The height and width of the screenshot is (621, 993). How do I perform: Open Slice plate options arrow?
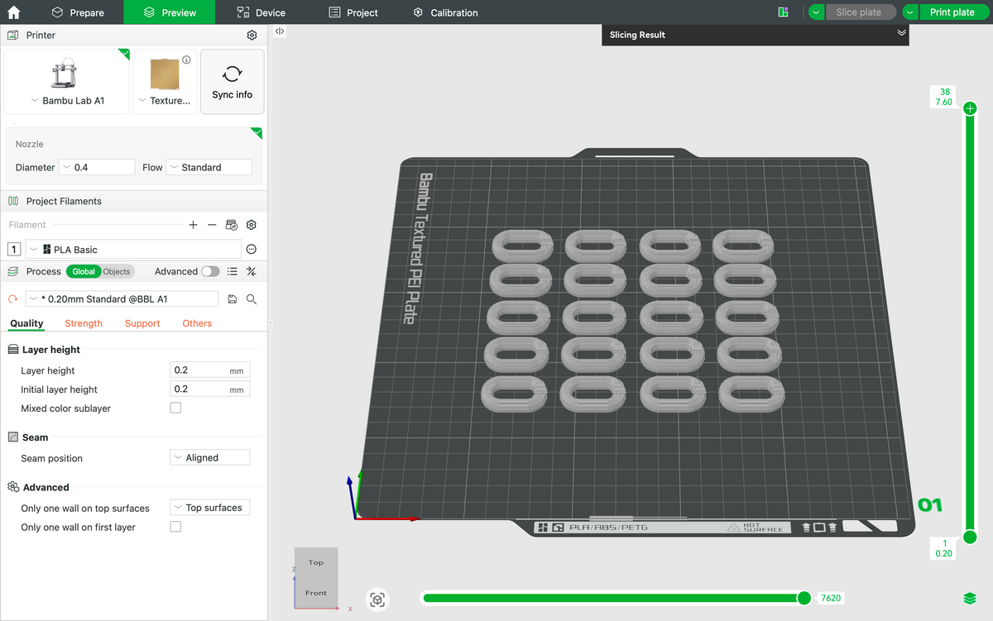click(816, 12)
